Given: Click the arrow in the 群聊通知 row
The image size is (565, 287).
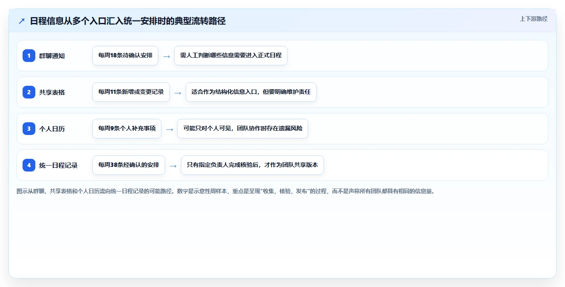Looking at the screenshot, I should [x=166, y=56].
